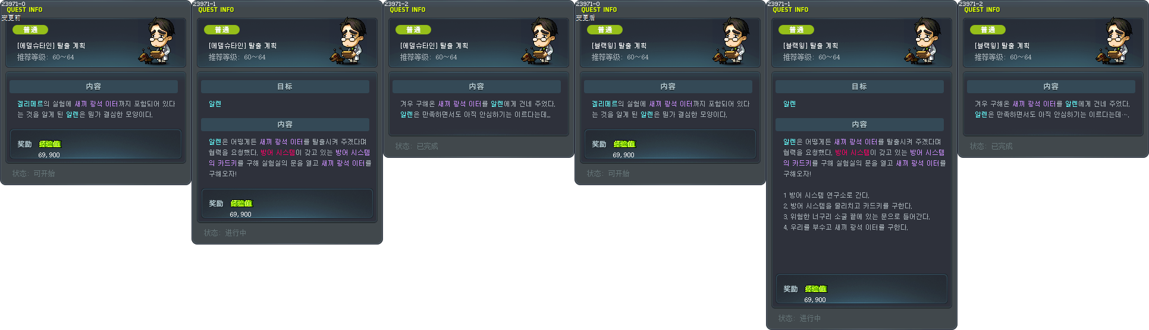Click the 变更后 label under QUEST INFO
This screenshot has height=330, width=1149.
point(585,18)
